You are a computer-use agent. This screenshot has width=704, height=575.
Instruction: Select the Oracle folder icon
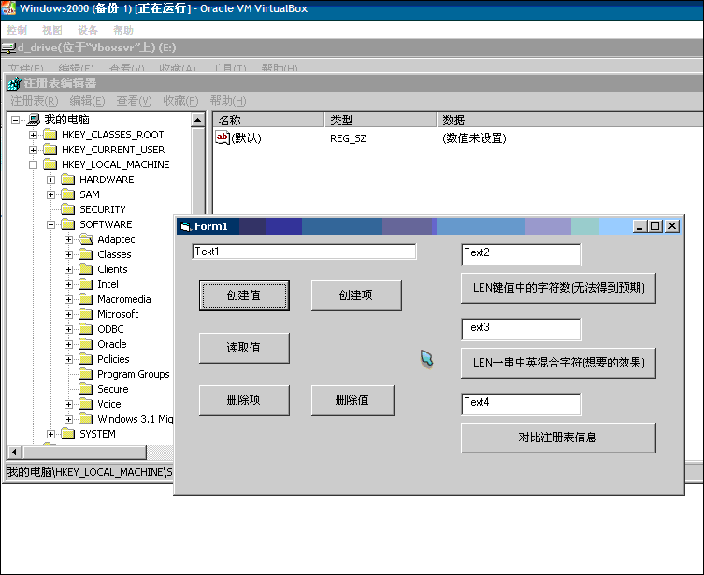[x=86, y=344]
